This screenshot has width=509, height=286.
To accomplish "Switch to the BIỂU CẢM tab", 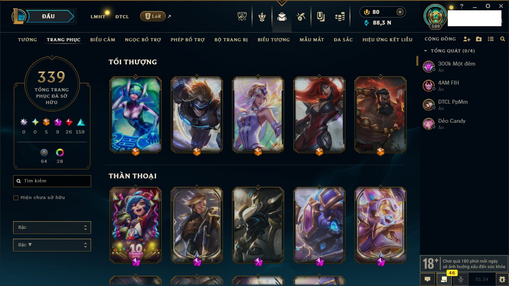I will pyautogui.click(x=103, y=40).
